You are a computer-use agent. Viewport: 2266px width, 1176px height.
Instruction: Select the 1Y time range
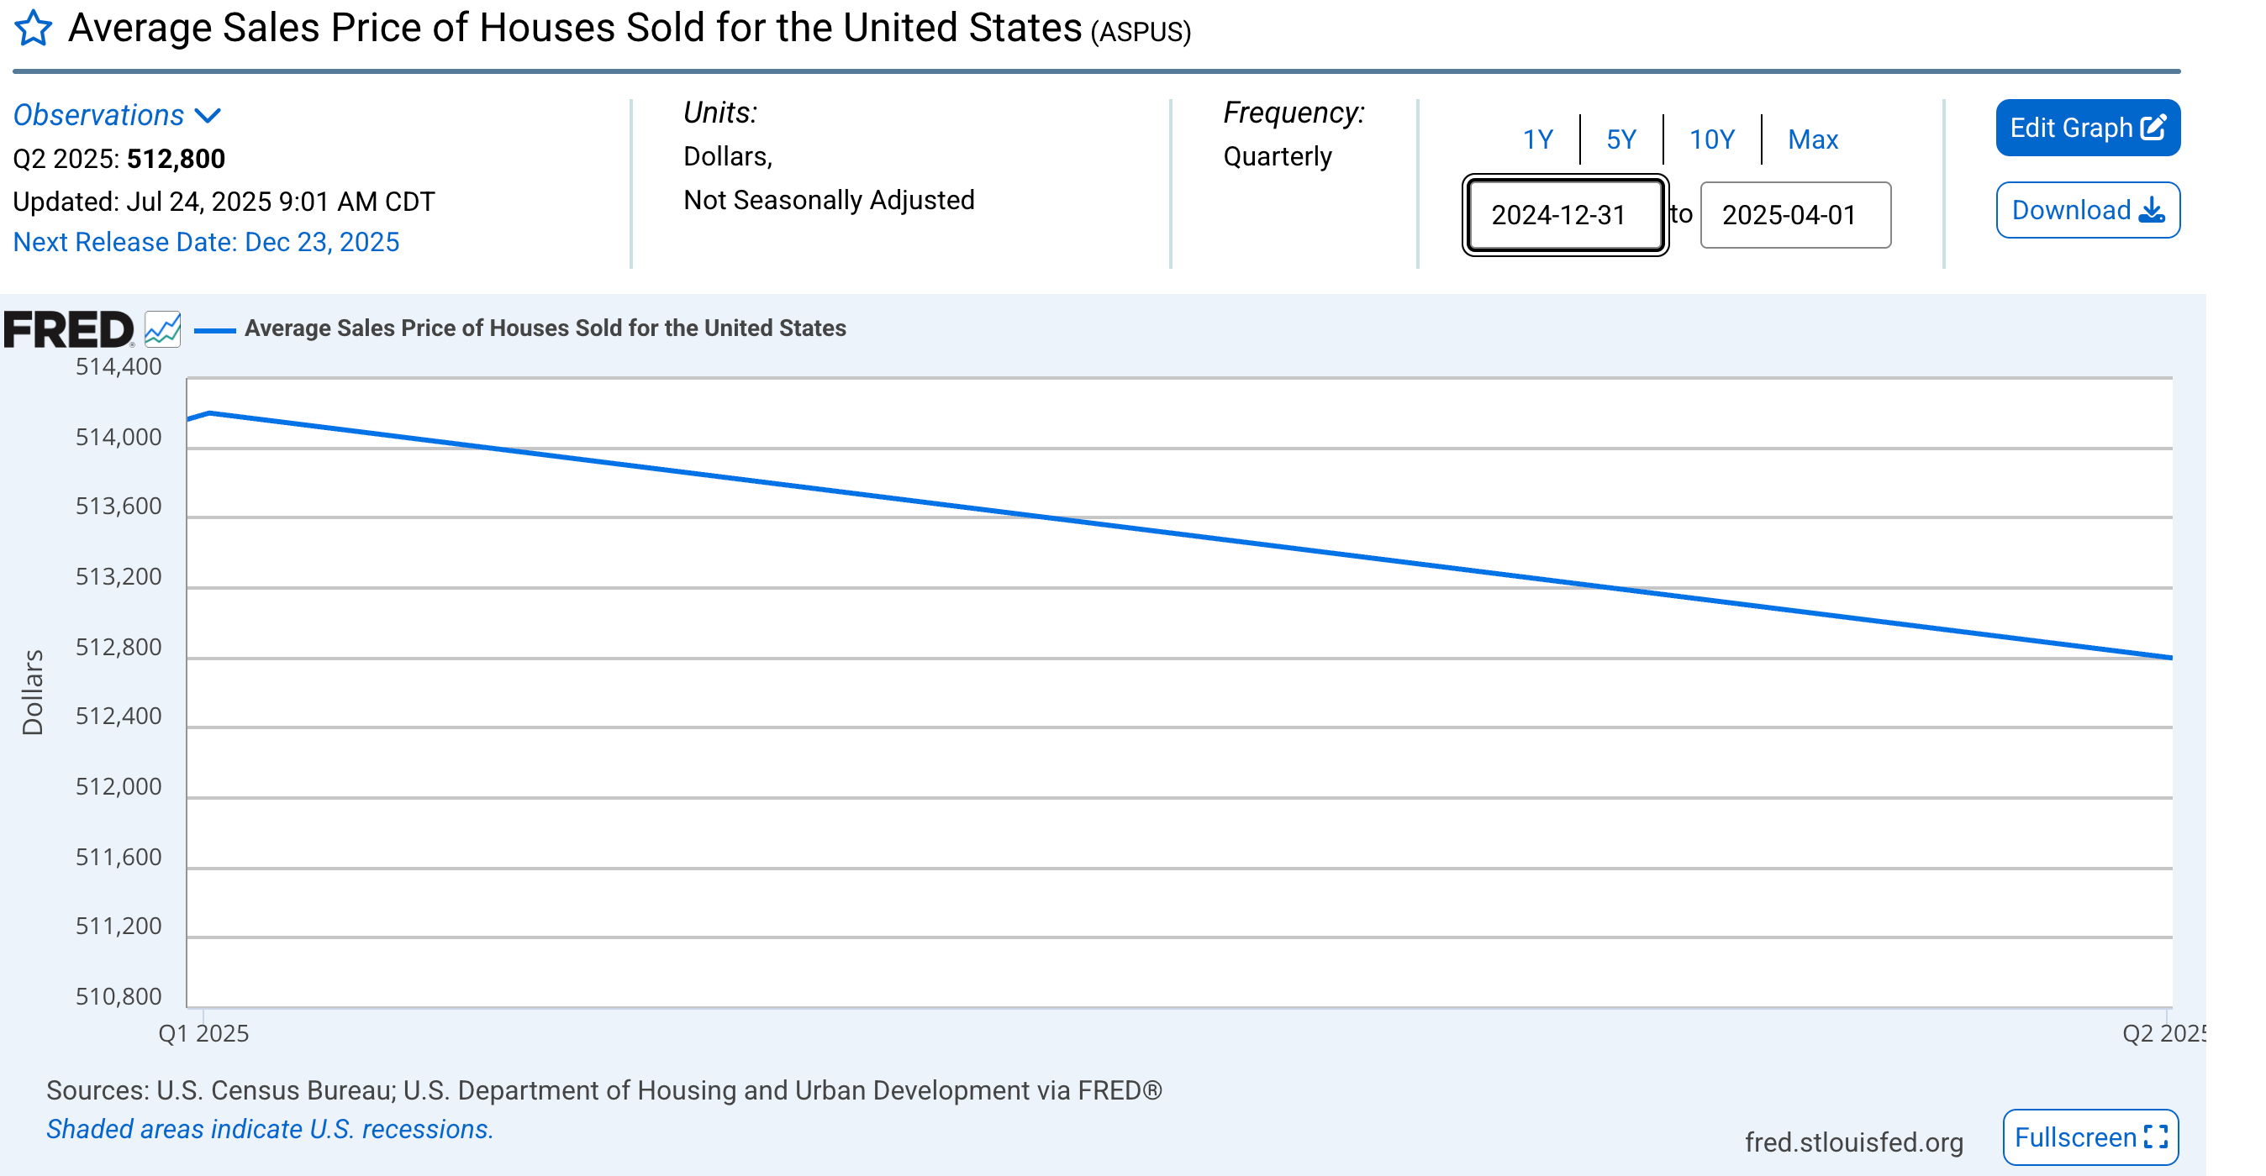1536,139
